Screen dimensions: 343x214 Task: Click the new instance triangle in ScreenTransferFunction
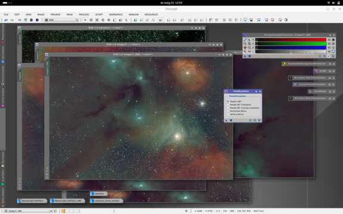point(245,56)
